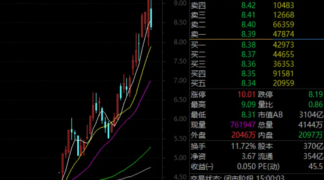The height and width of the screenshot is (180, 324).
Task: Click limit-up price 10.01
Action: pos(246,95)
